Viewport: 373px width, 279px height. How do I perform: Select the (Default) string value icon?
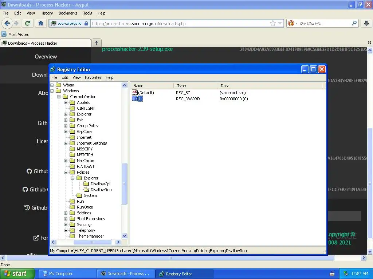(135, 92)
